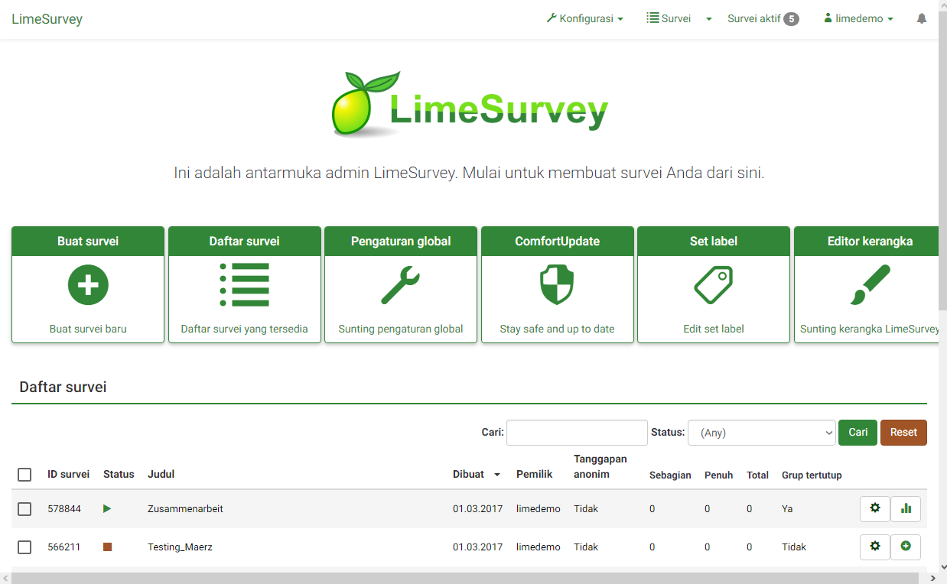Open the ComfortUpdate card header
The width and height of the screenshot is (947, 584).
557,241
